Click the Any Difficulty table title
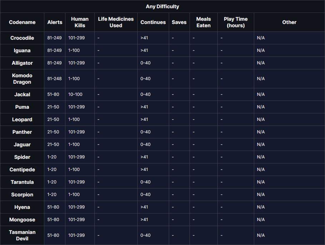Image resolution: width=325 pixels, height=245 pixels. 162,6
